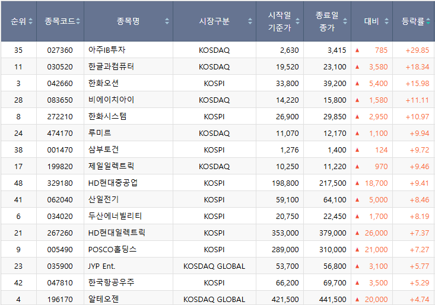Select stock name 삼부토건

pyautogui.click(x=103, y=150)
